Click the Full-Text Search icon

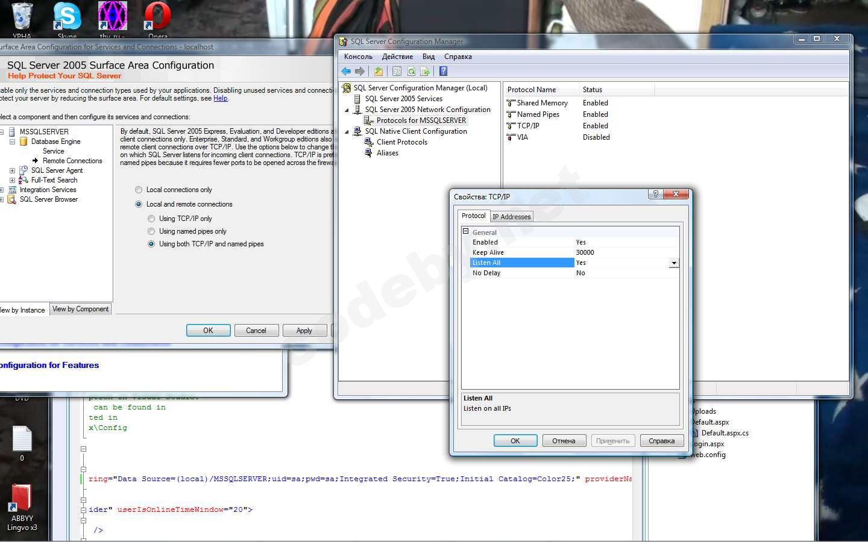(x=24, y=180)
